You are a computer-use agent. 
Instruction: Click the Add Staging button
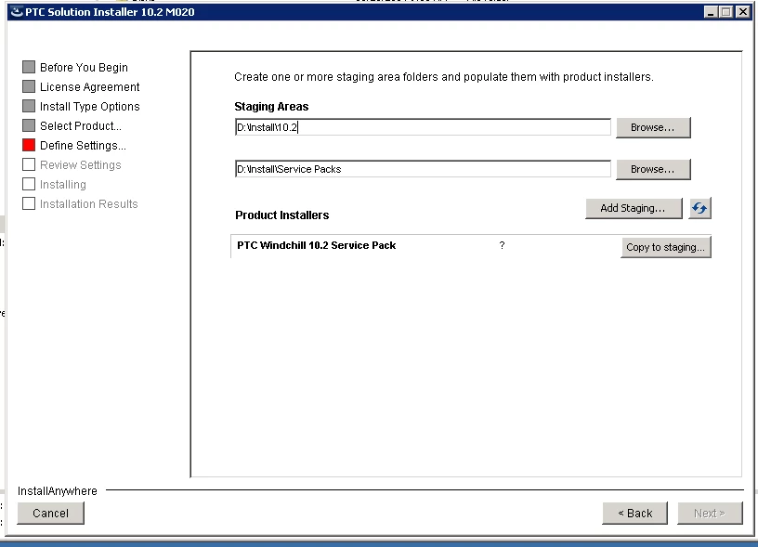[634, 208]
